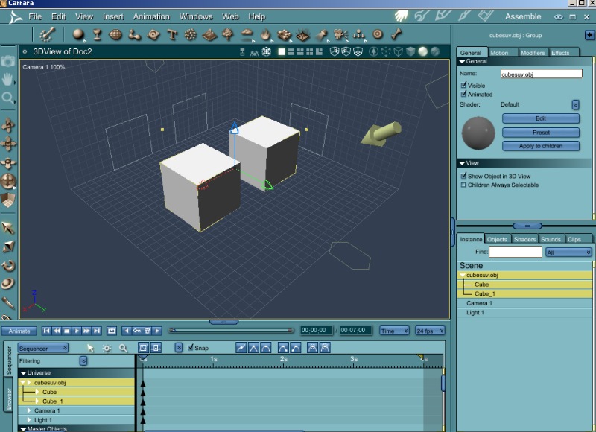Select the magnifier zoom tool in the left sidebar
This screenshot has height=432, width=596.
point(8,98)
